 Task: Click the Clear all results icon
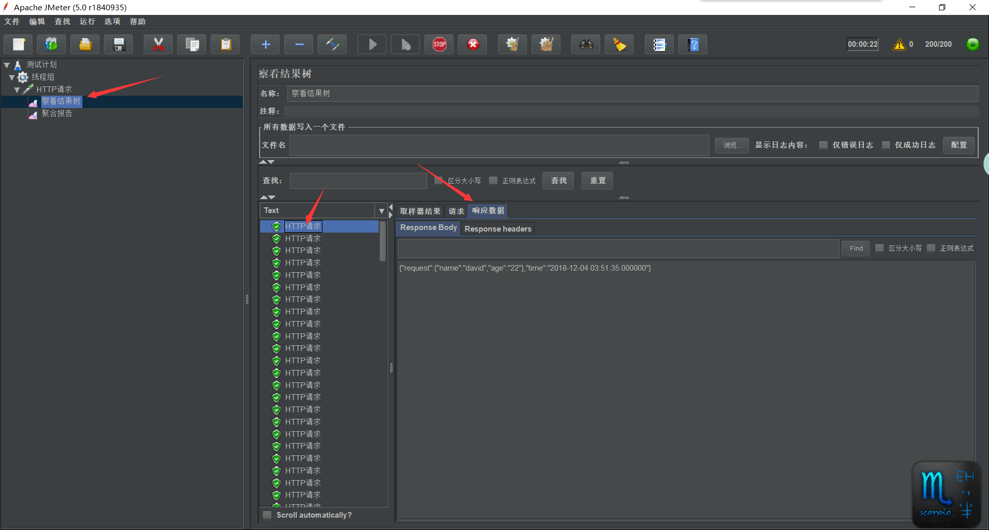pos(546,44)
